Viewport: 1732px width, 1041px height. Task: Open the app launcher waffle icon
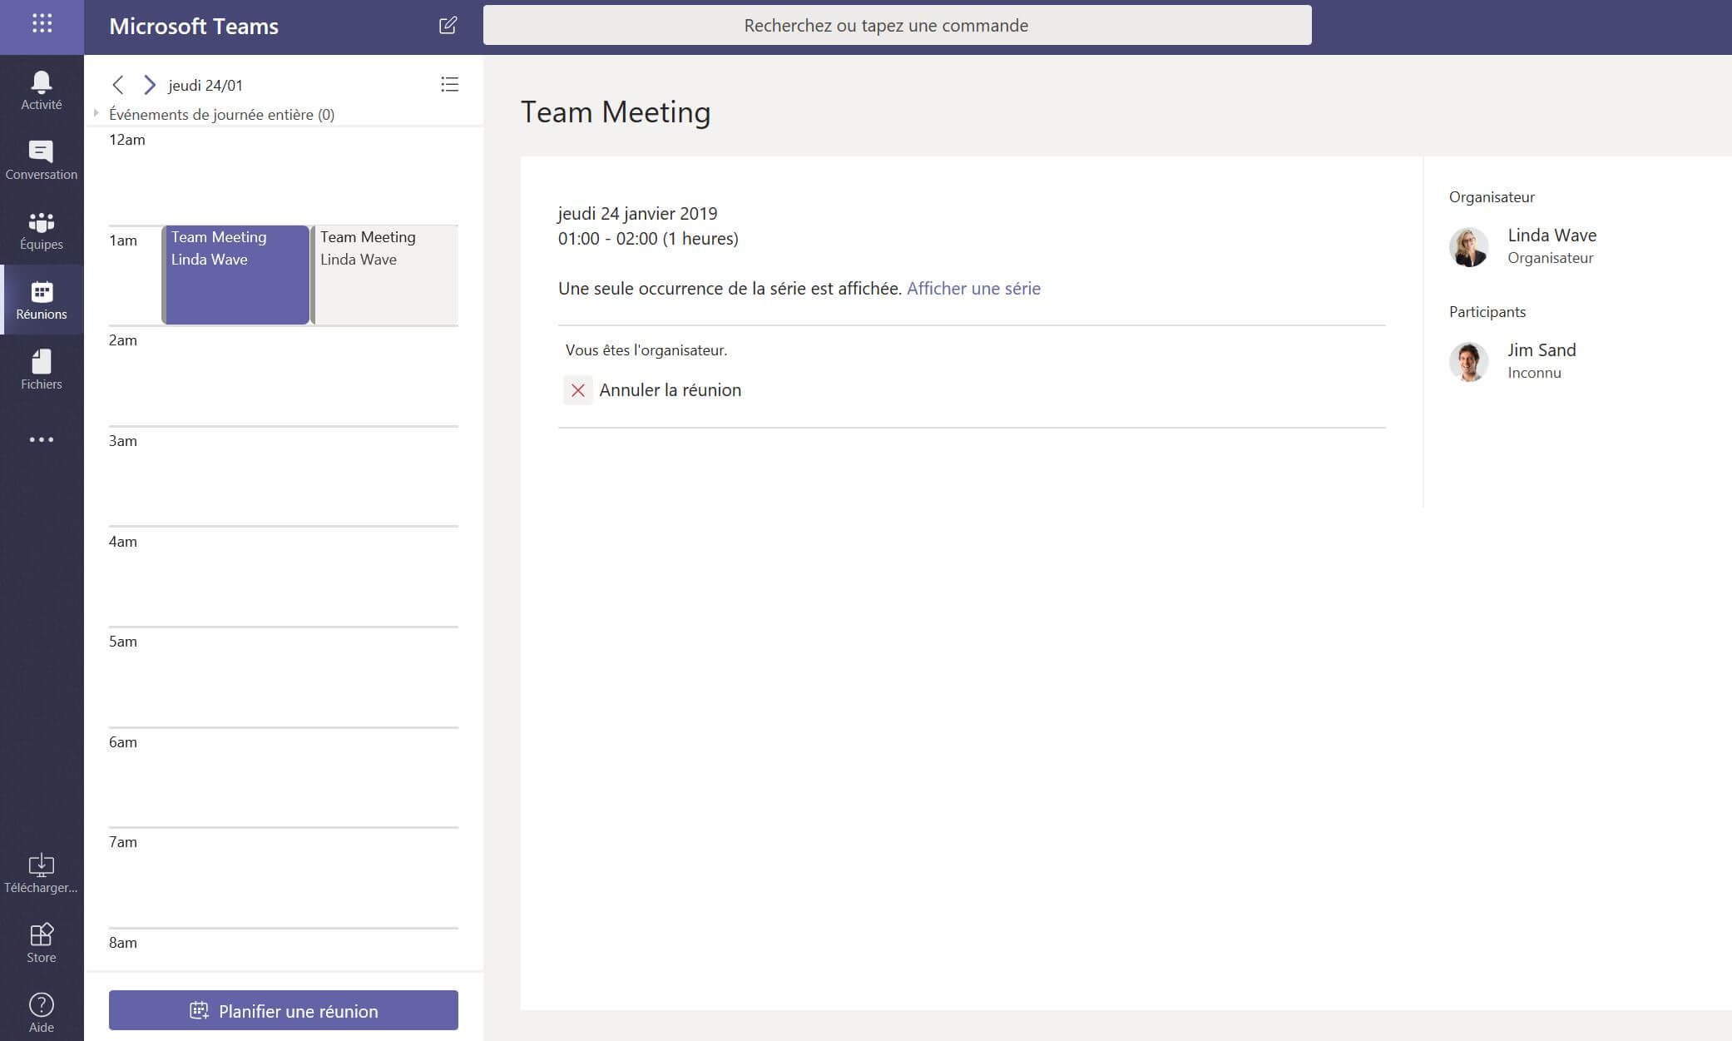pos(41,25)
